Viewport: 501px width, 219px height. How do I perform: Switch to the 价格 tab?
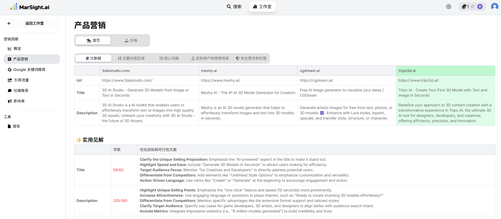pyautogui.click(x=131, y=40)
